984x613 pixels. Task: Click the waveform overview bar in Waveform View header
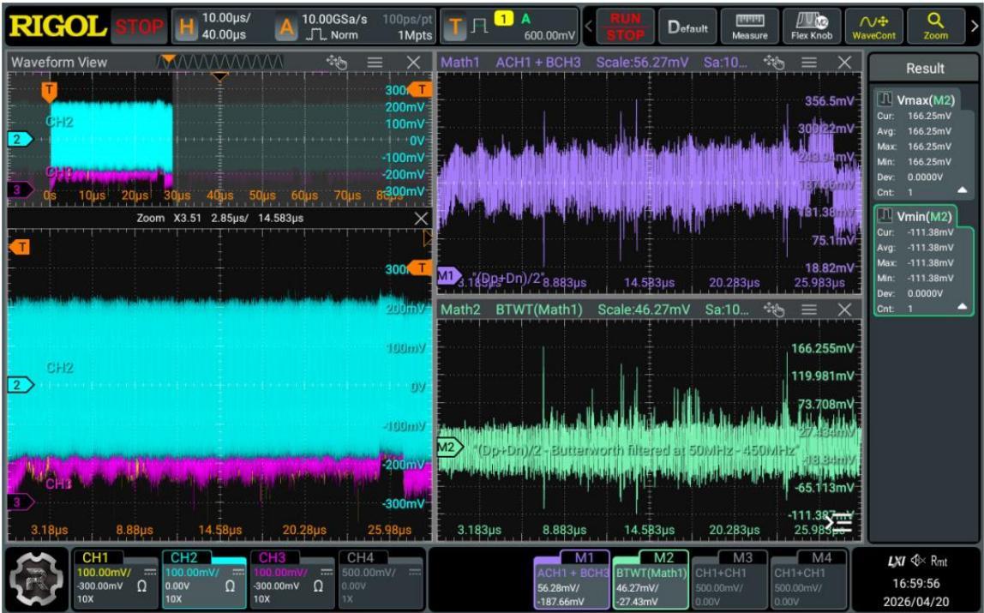tap(219, 62)
